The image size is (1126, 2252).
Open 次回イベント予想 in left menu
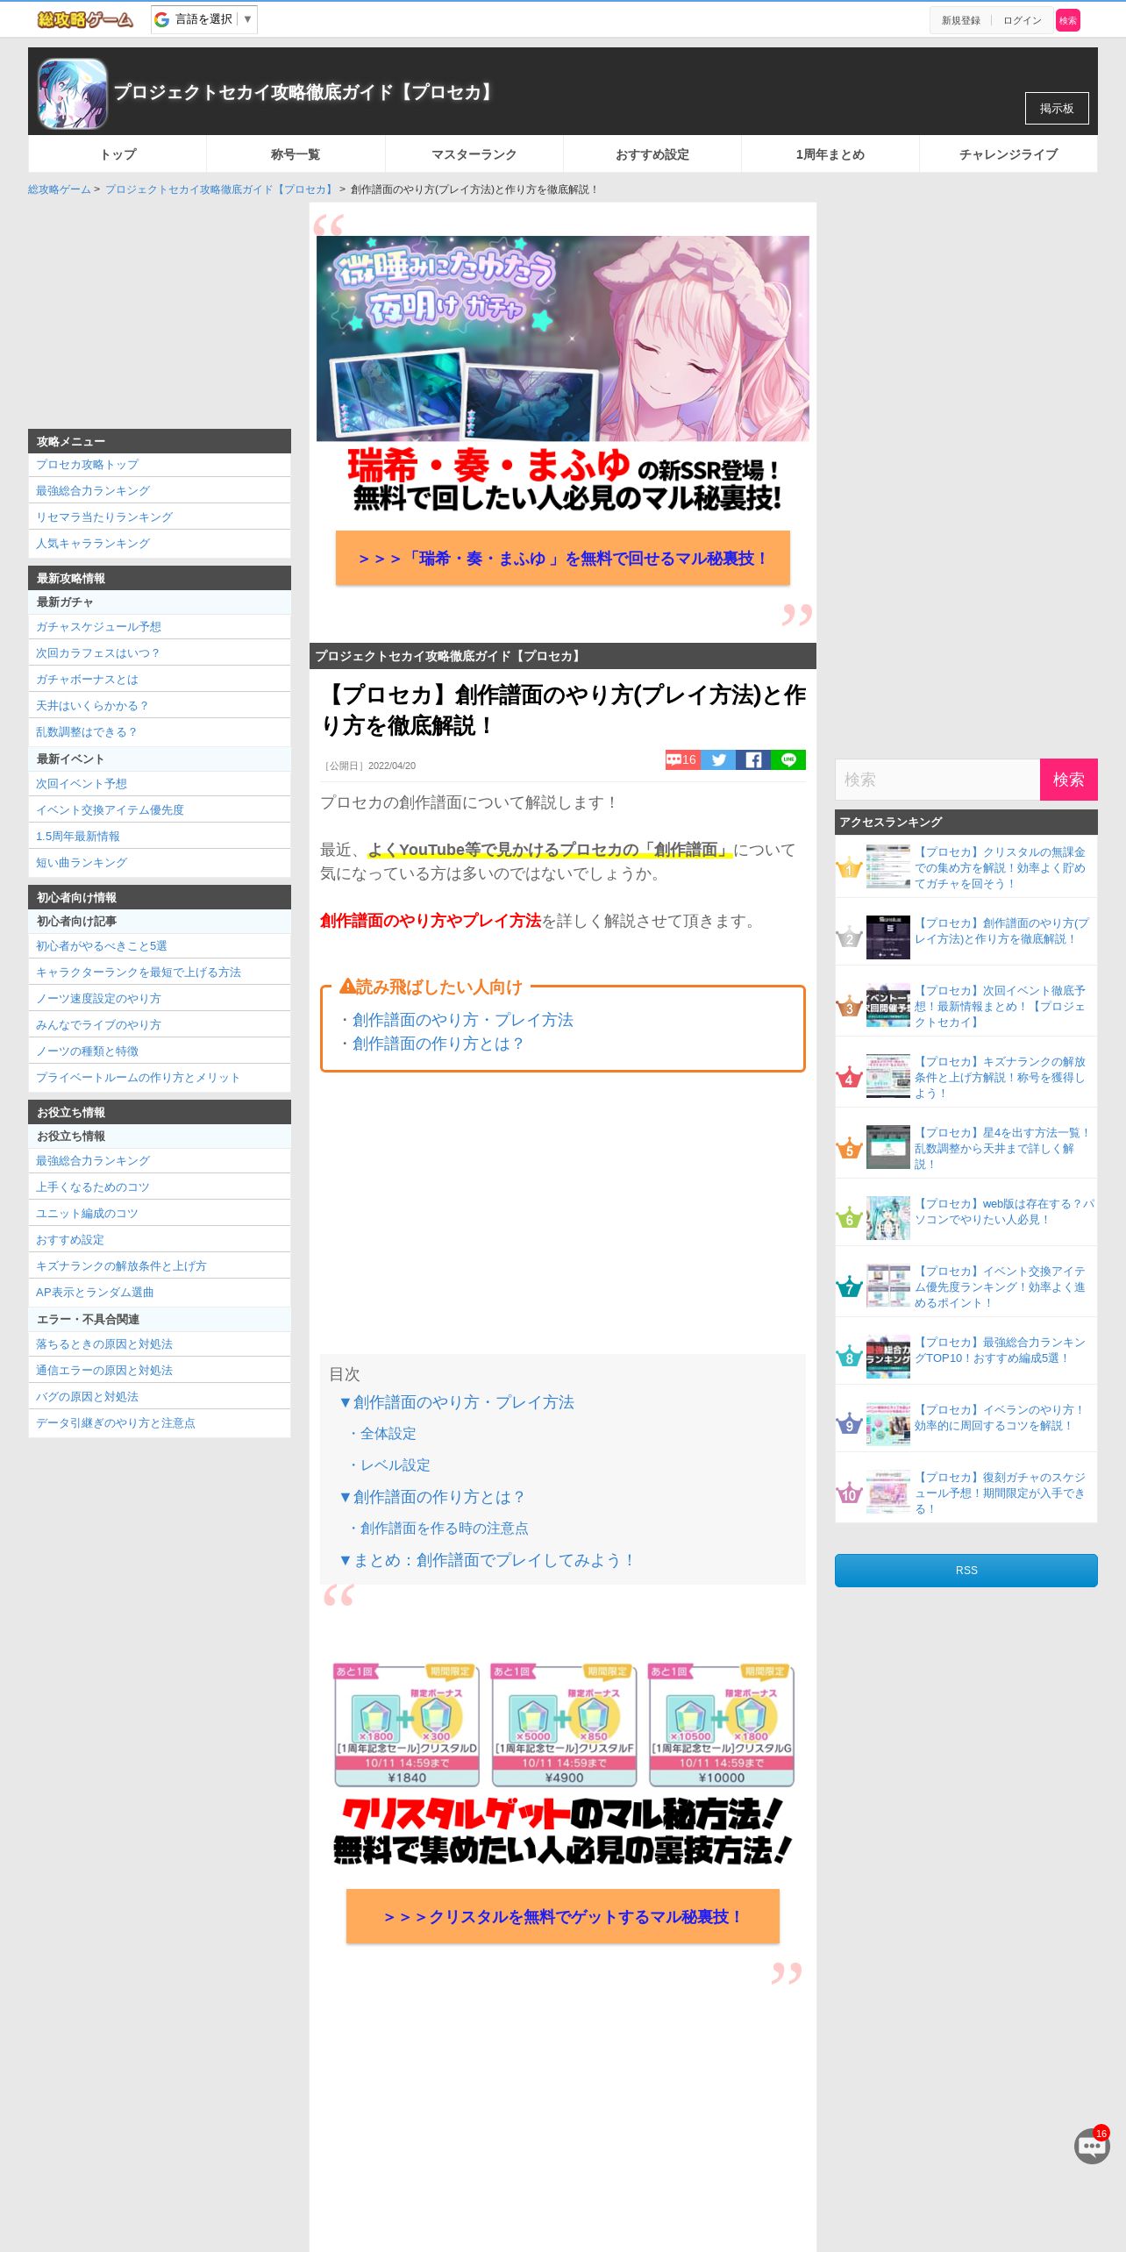(160, 784)
